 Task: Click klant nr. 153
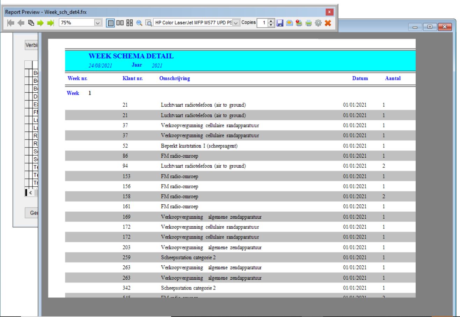coord(126,176)
